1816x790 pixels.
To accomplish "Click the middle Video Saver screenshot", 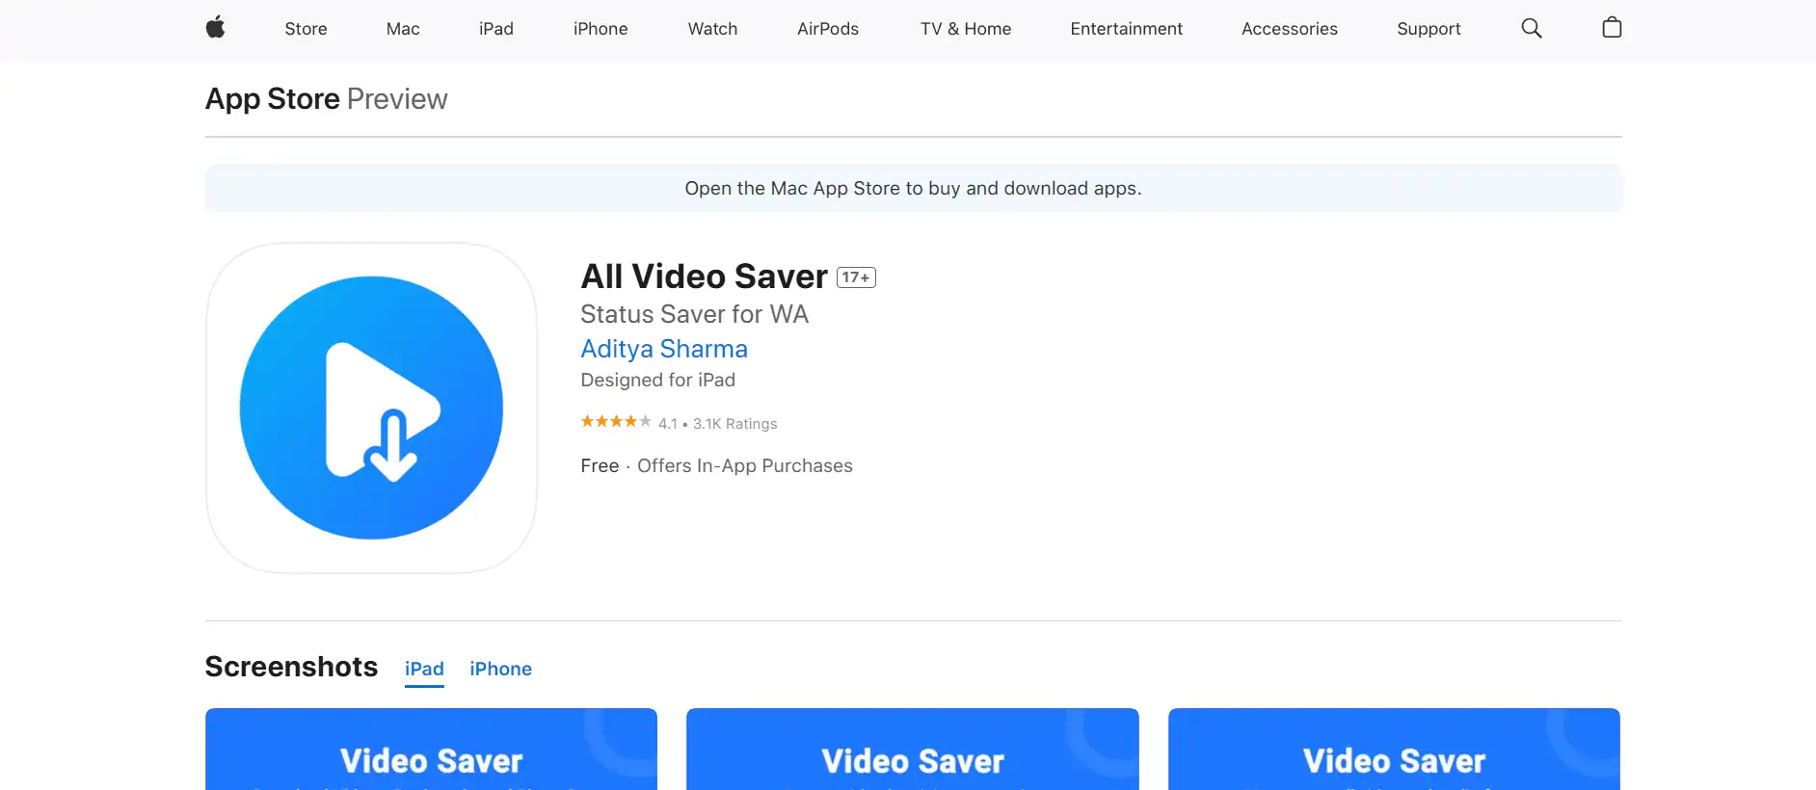I will pyautogui.click(x=912, y=750).
